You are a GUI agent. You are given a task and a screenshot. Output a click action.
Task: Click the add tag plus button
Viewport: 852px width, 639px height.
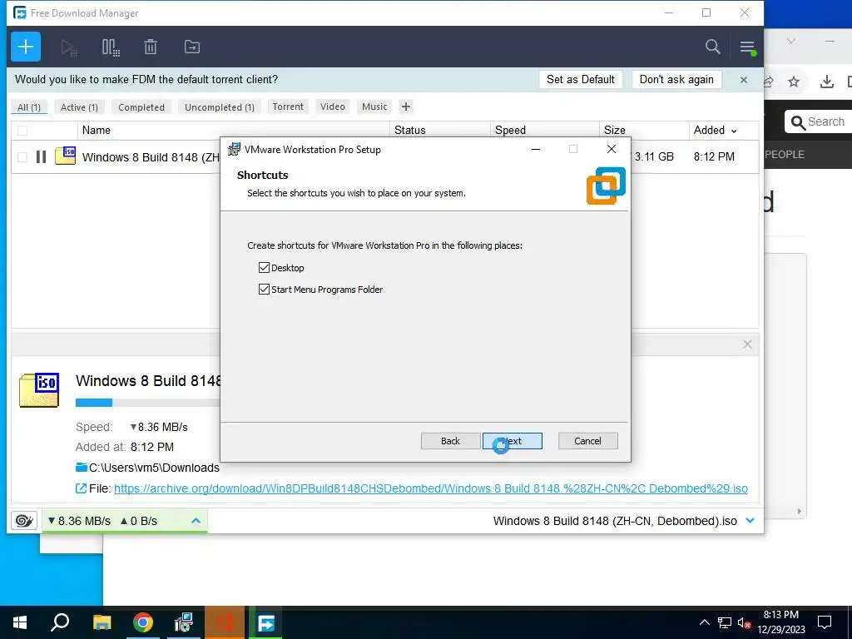point(406,106)
